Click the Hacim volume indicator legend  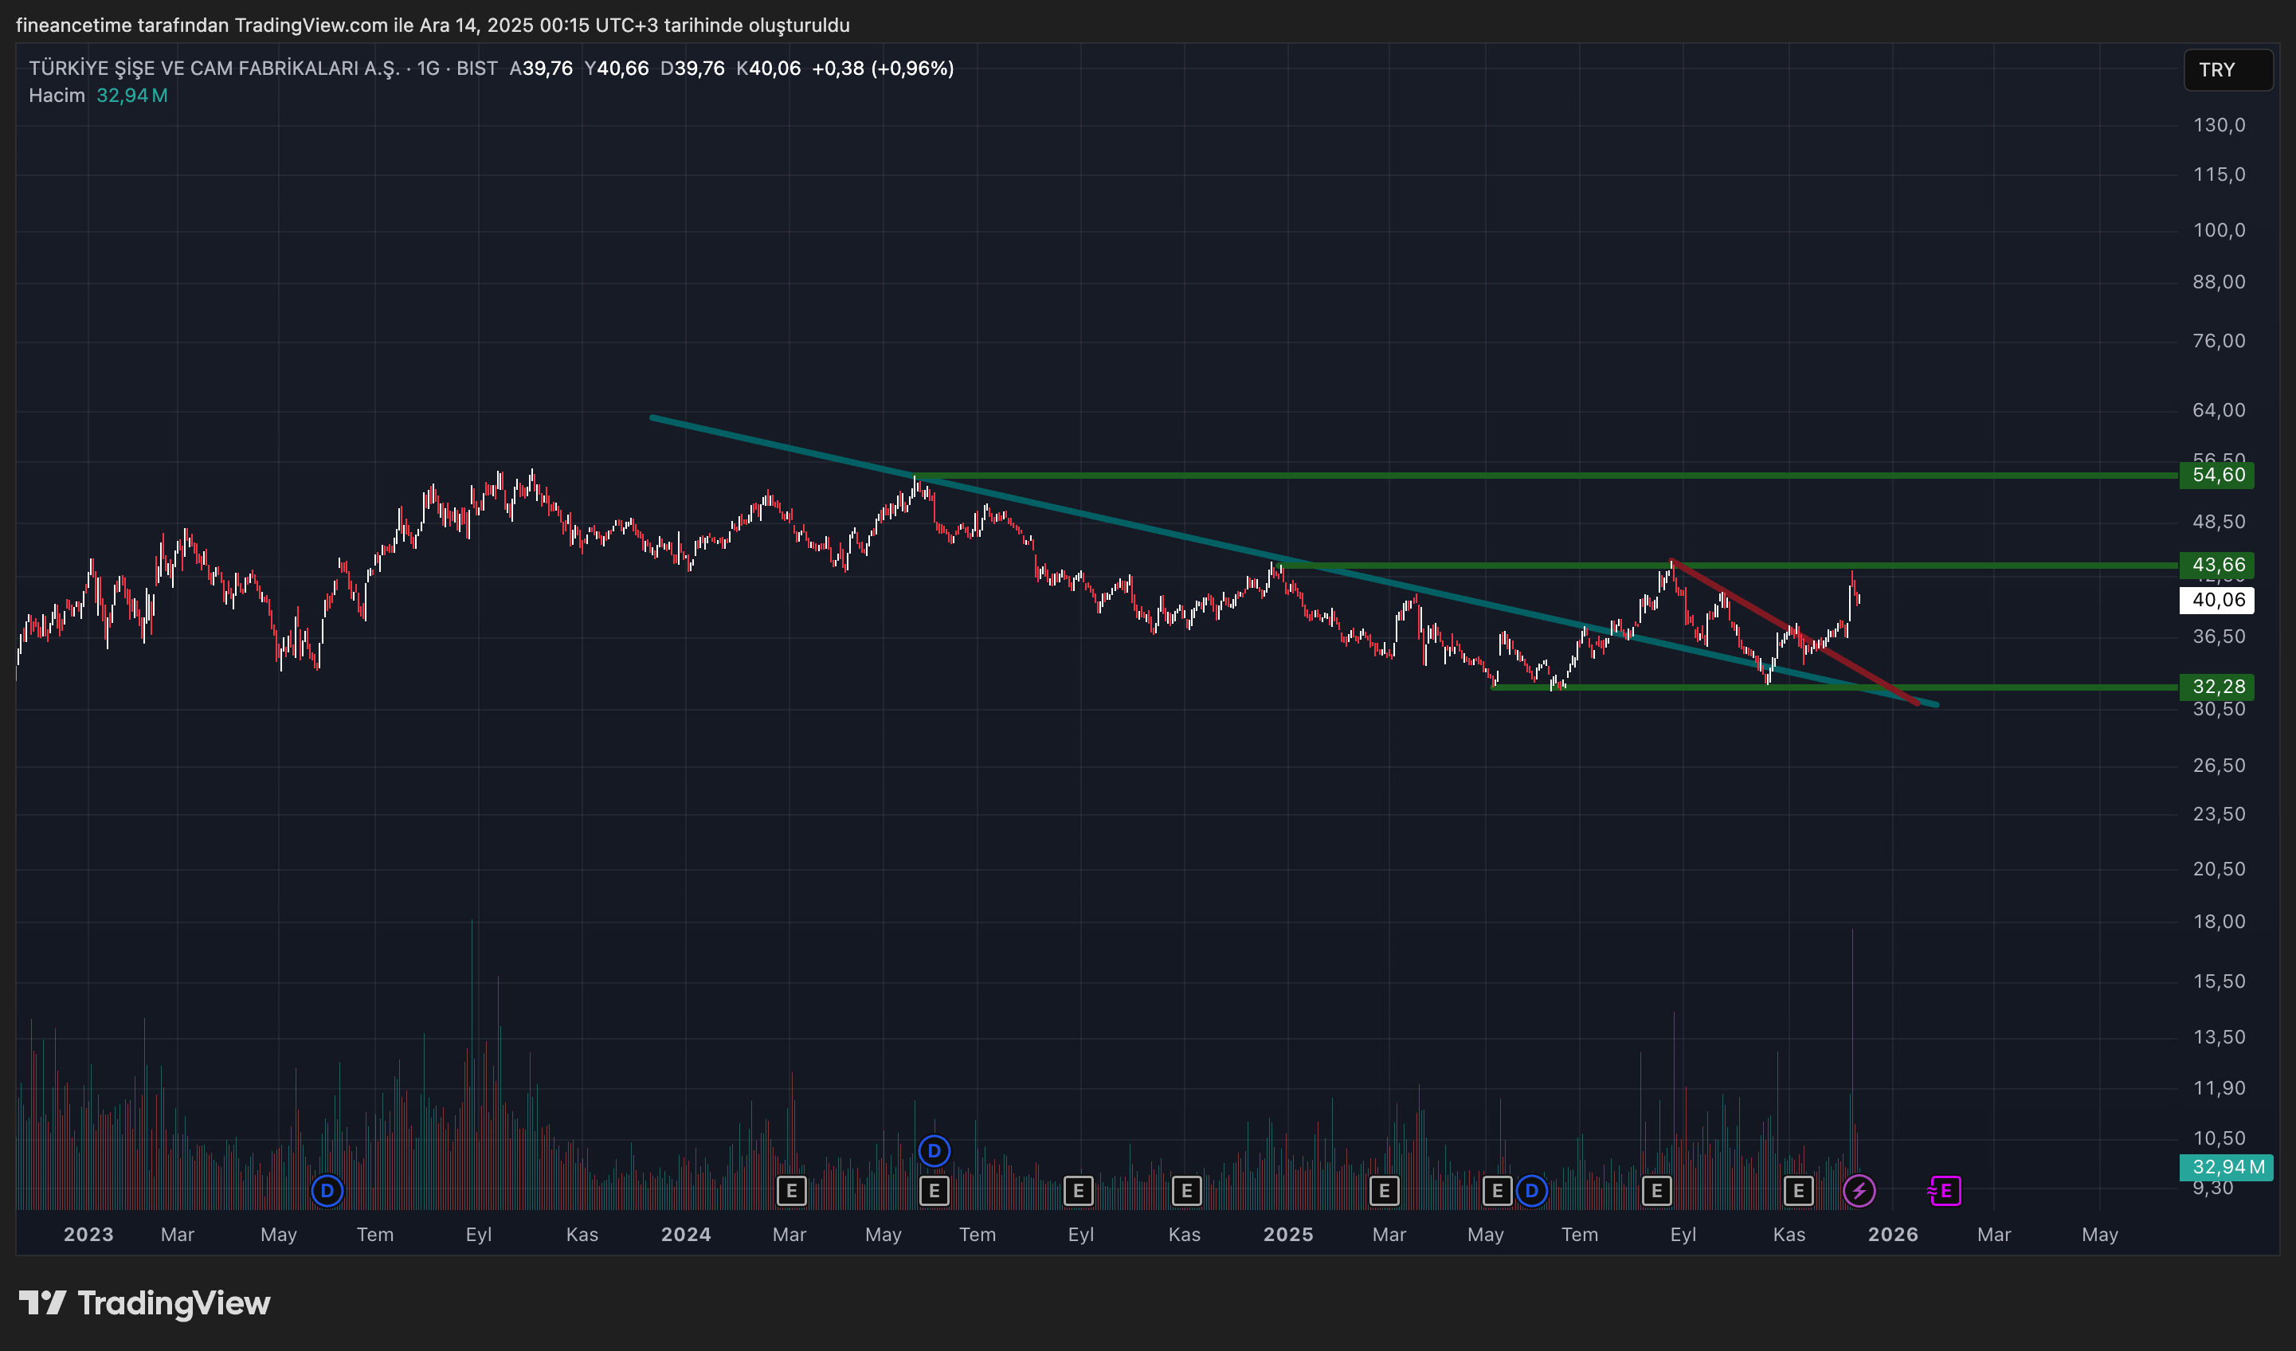pyautogui.click(x=57, y=96)
